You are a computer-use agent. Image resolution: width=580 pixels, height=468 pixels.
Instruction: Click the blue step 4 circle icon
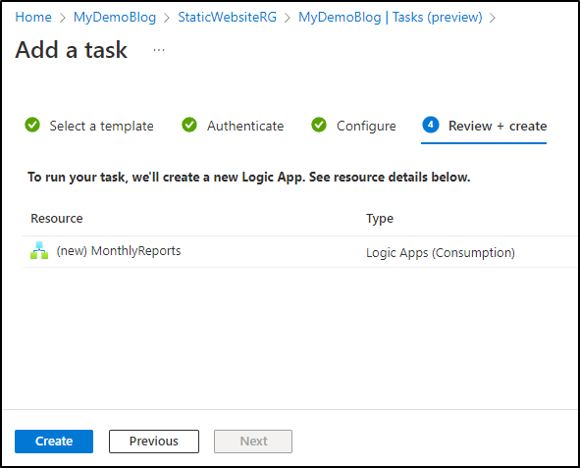431,125
